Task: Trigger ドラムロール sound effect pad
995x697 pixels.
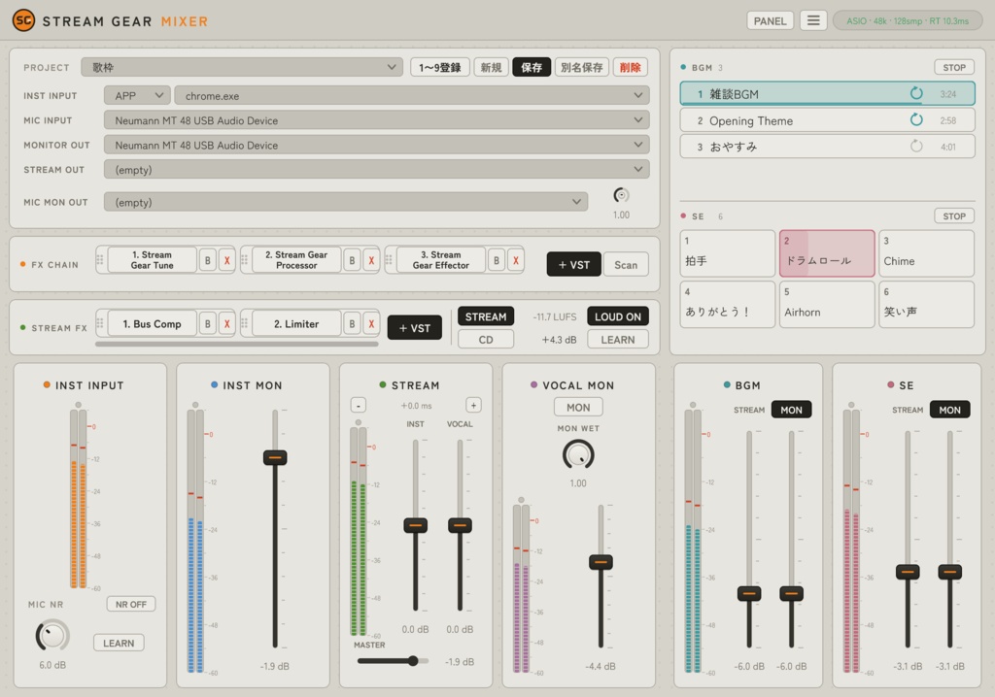Action: pyautogui.click(x=827, y=253)
